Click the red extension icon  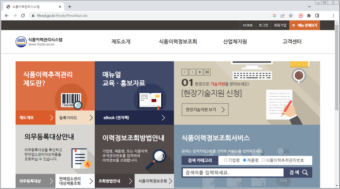[301, 16]
